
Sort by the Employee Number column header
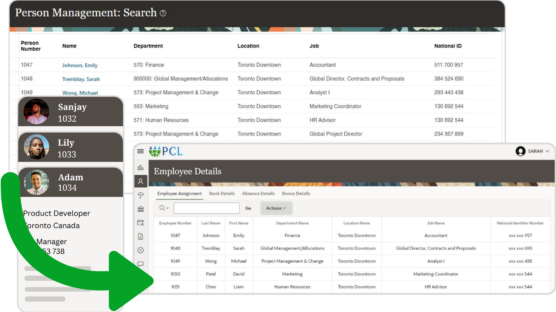point(175,223)
